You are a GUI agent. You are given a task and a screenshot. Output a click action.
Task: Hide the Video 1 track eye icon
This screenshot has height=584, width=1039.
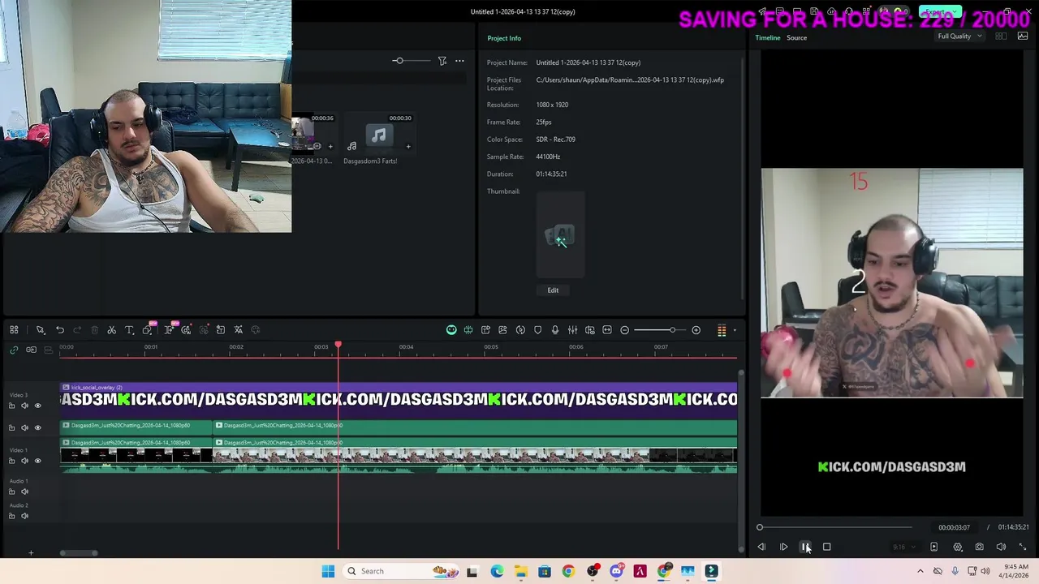(x=37, y=461)
